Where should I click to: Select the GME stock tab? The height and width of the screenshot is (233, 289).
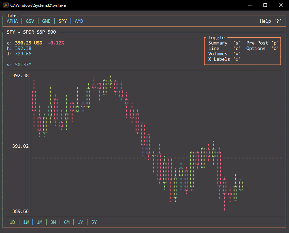46,21
